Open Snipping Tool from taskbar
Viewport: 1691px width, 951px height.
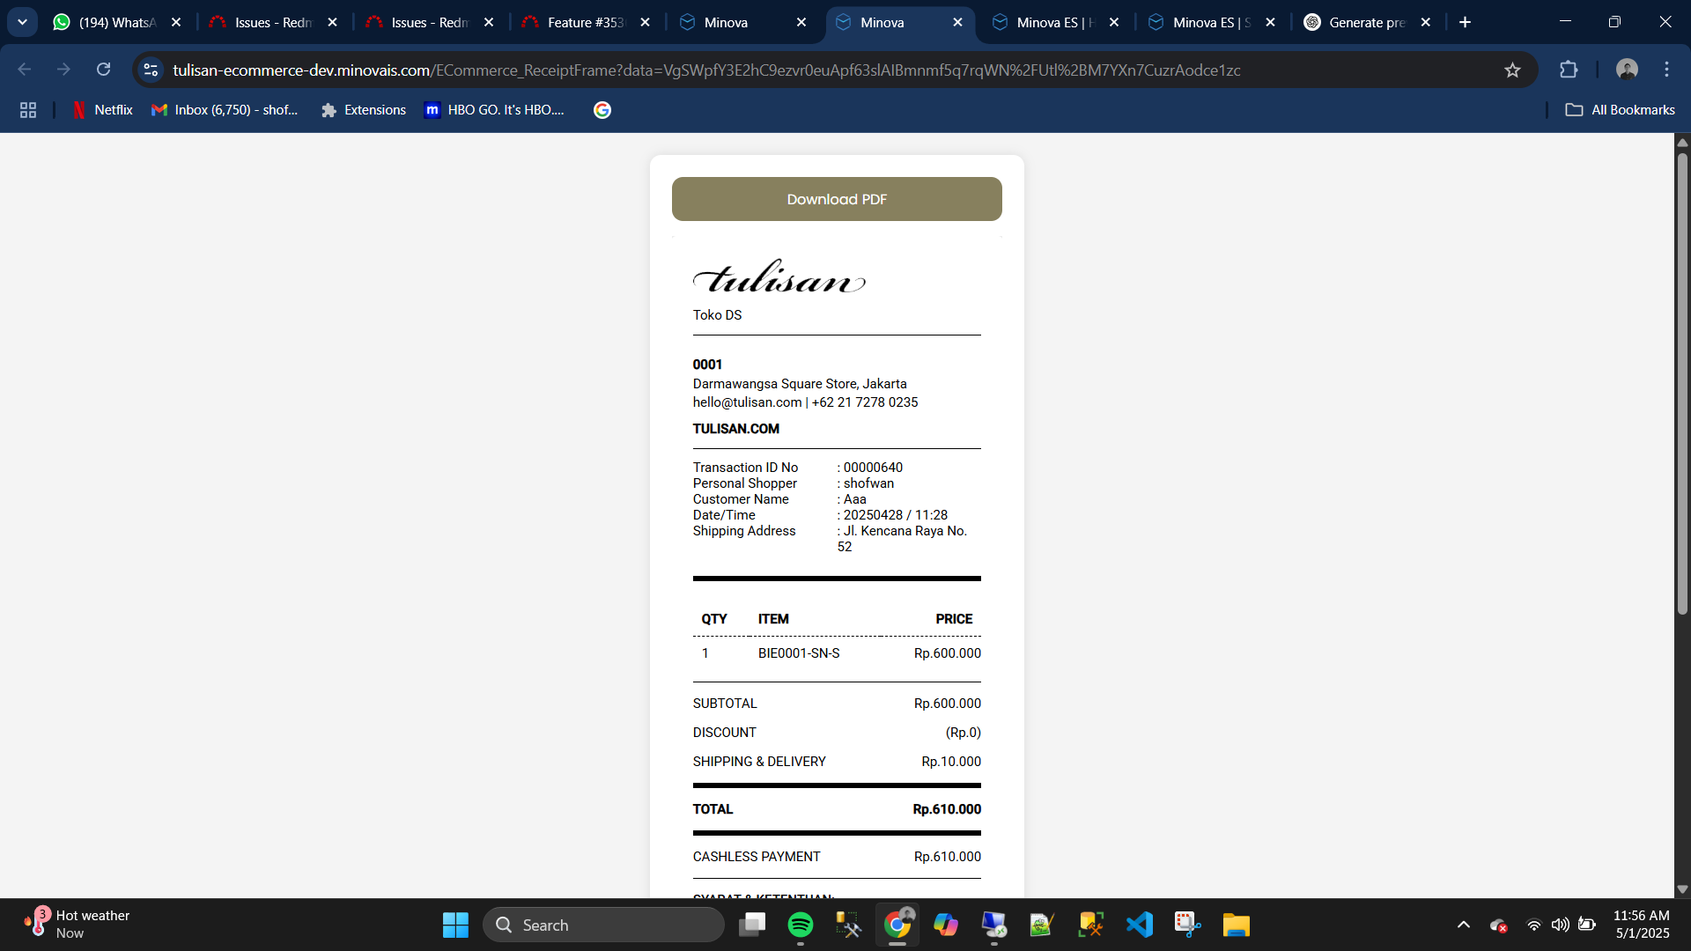(x=1188, y=925)
